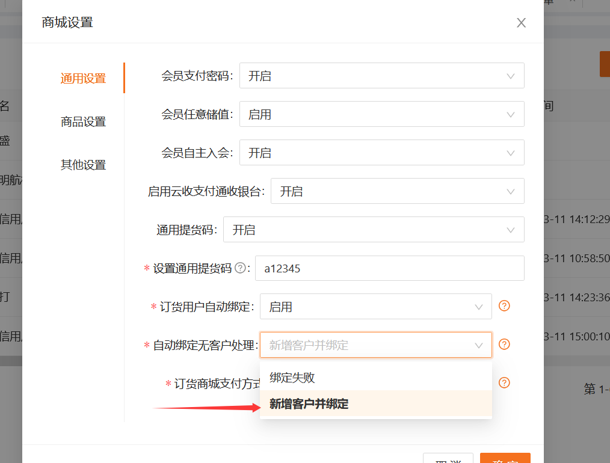Click the help icon next to 自动绑定无客户处理
This screenshot has width=610, height=463.
click(x=505, y=345)
